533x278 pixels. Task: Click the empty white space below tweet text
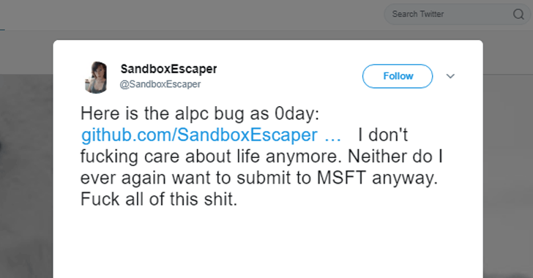click(x=268, y=243)
